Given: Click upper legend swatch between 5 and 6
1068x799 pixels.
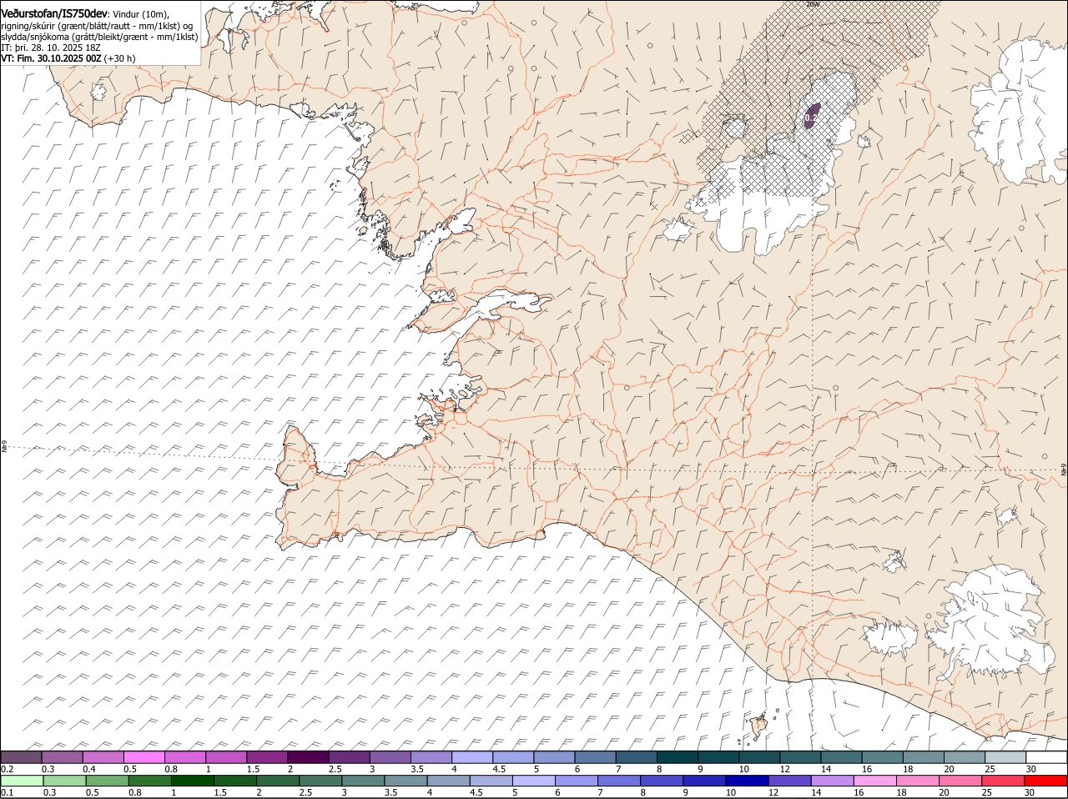Looking at the screenshot, I should [554, 757].
